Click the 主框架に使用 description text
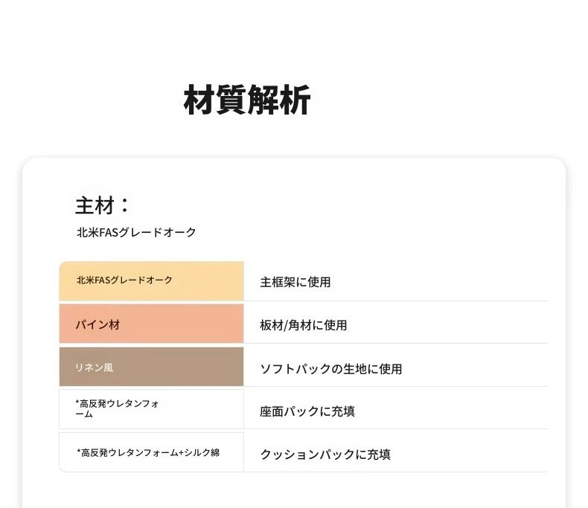The image size is (588, 508). [x=295, y=283]
